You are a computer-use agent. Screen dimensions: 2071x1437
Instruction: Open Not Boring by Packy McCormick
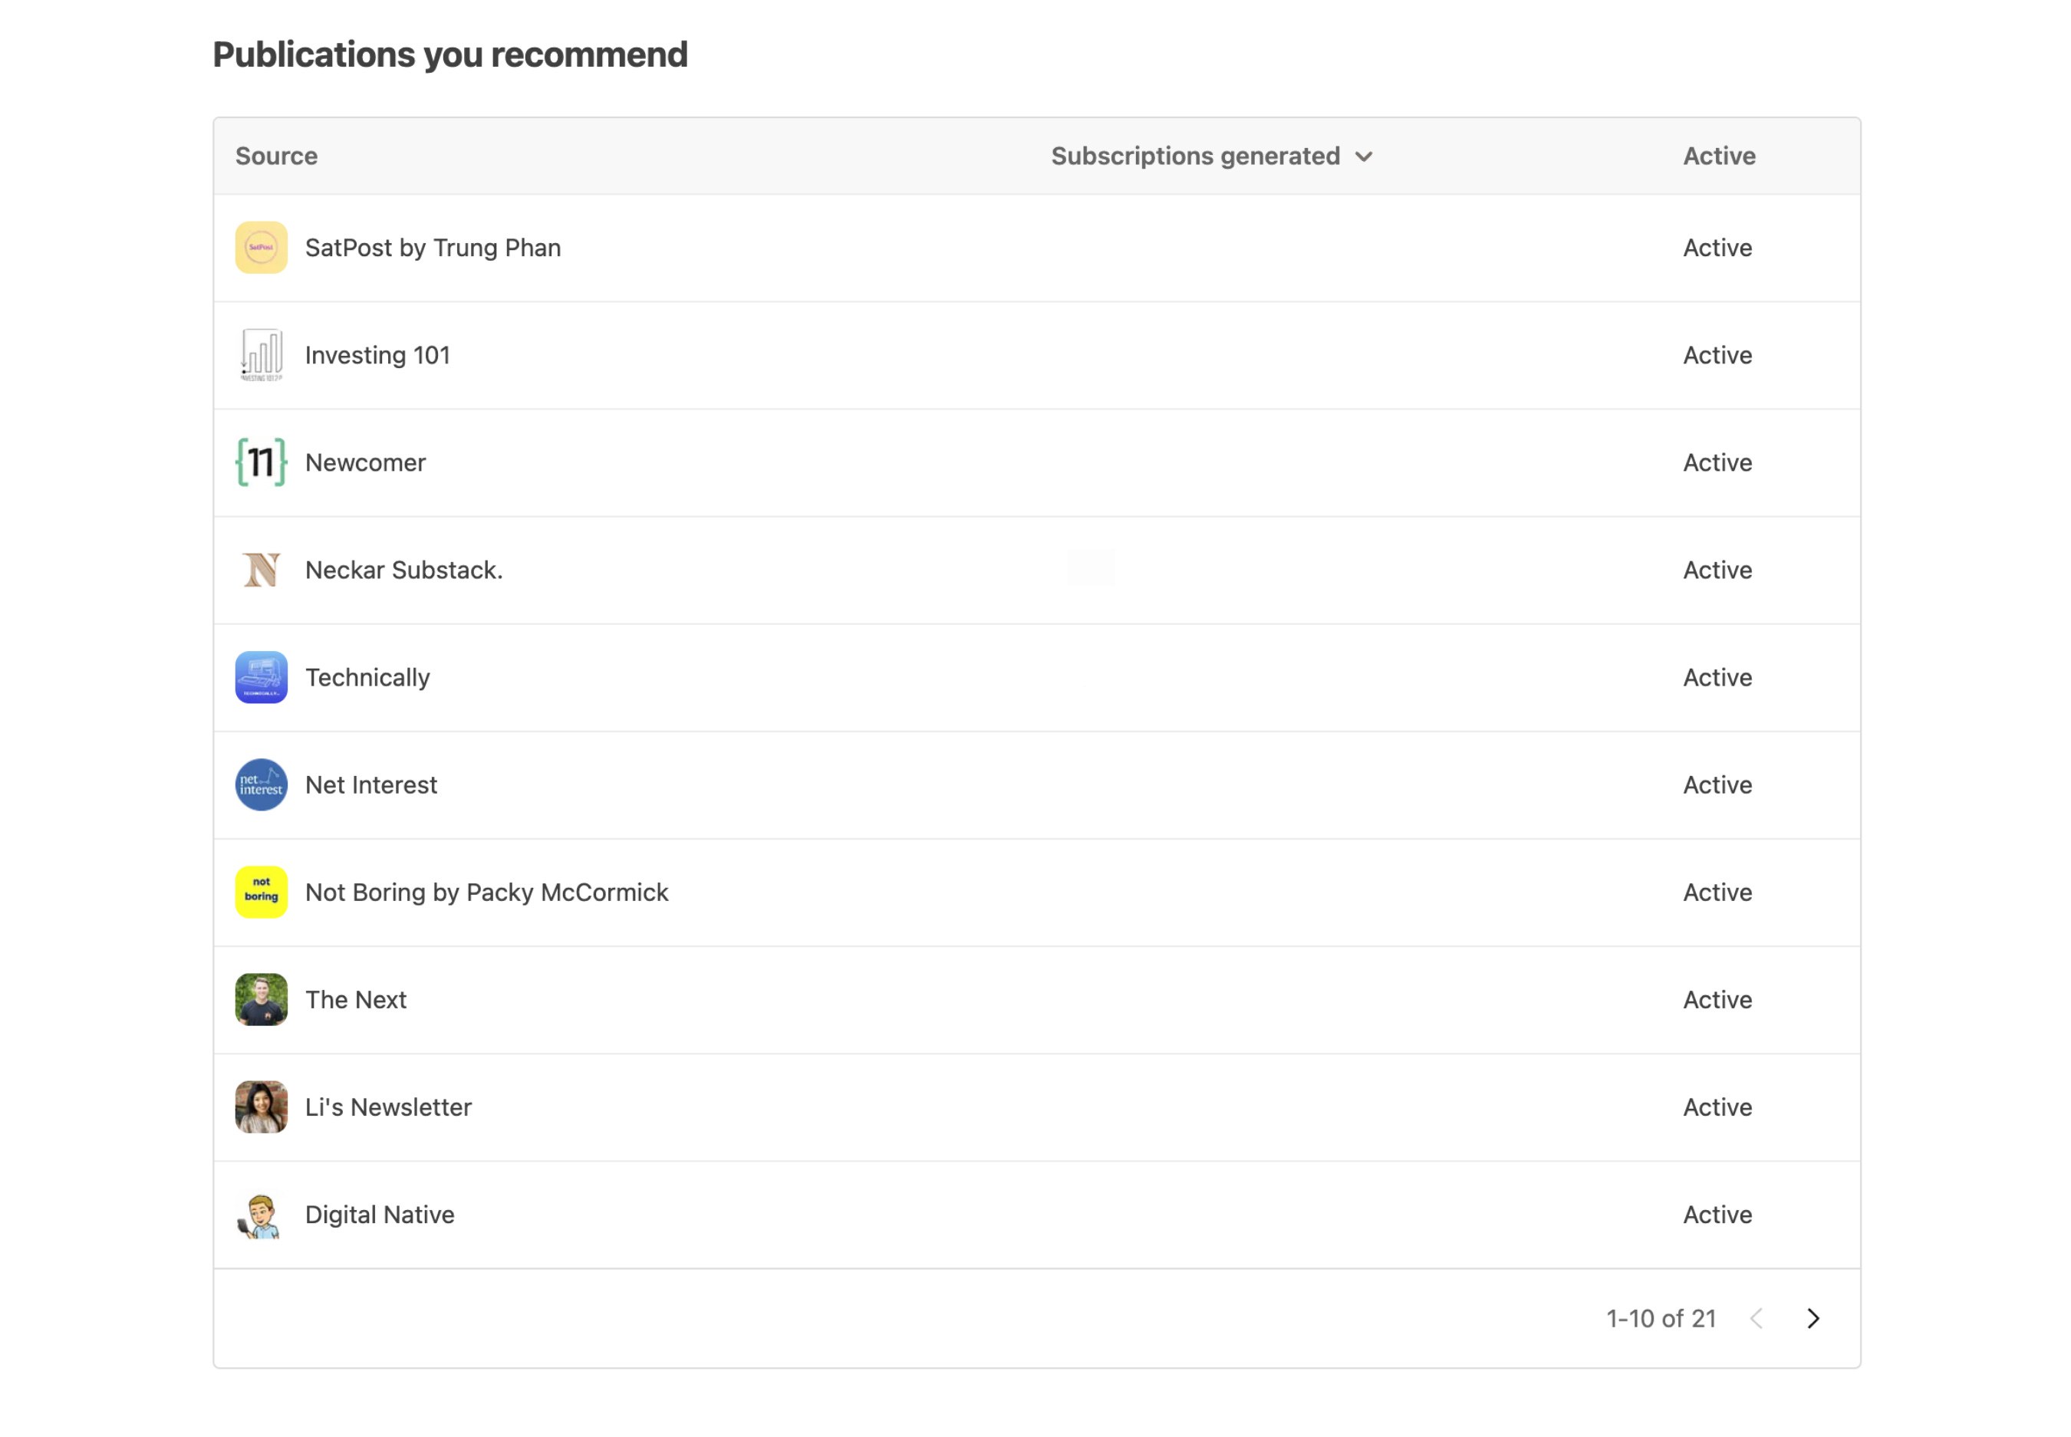coord(486,893)
